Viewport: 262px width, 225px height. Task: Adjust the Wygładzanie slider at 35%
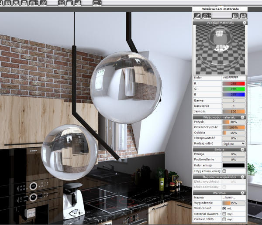click(x=234, y=203)
